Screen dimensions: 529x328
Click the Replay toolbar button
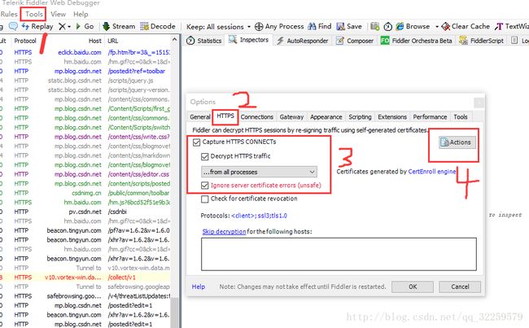tap(37, 26)
